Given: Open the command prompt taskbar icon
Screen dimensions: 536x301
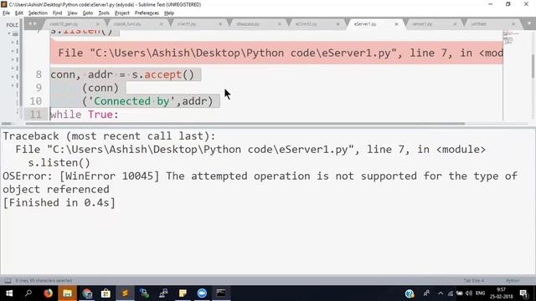Looking at the screenshot, I should [x=221, y=293].
